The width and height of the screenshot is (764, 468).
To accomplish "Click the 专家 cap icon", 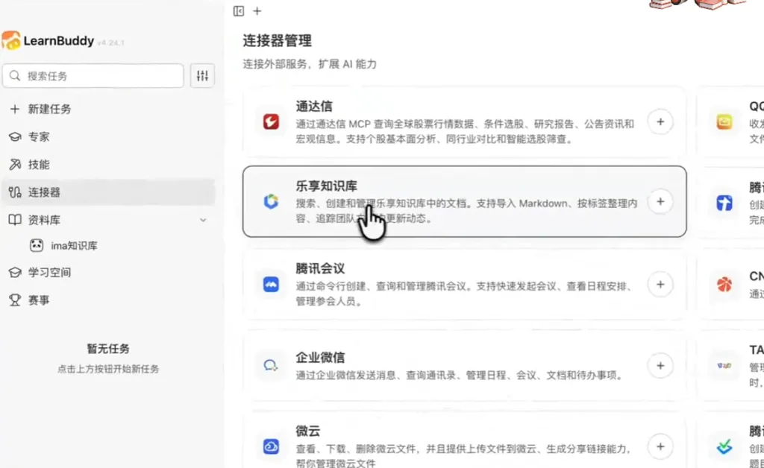I will (x=15, y=136).
